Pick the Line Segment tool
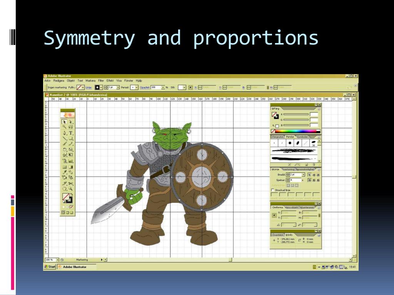 pos(64,138)
